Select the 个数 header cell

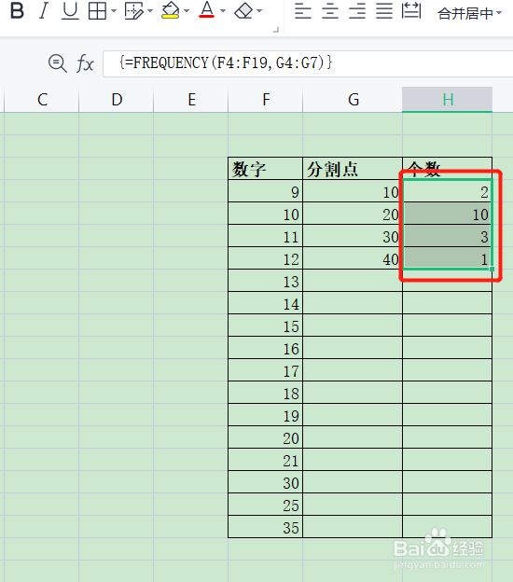tap(448, 169)
